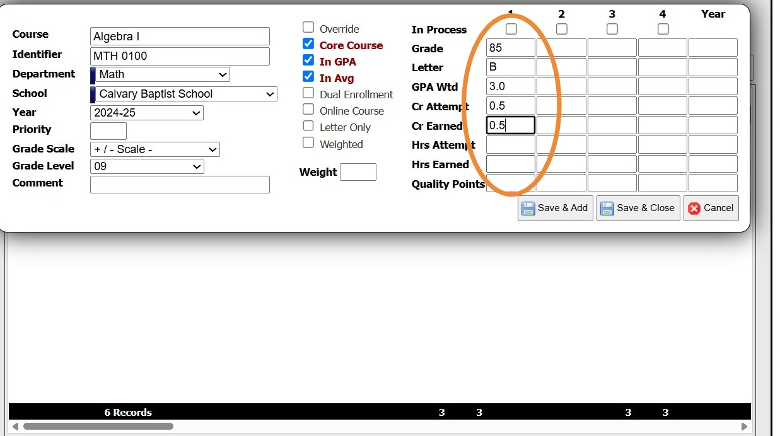Screen dimensions: 780x436
Task: Check In Process for term 1
Action: [511, 29]
